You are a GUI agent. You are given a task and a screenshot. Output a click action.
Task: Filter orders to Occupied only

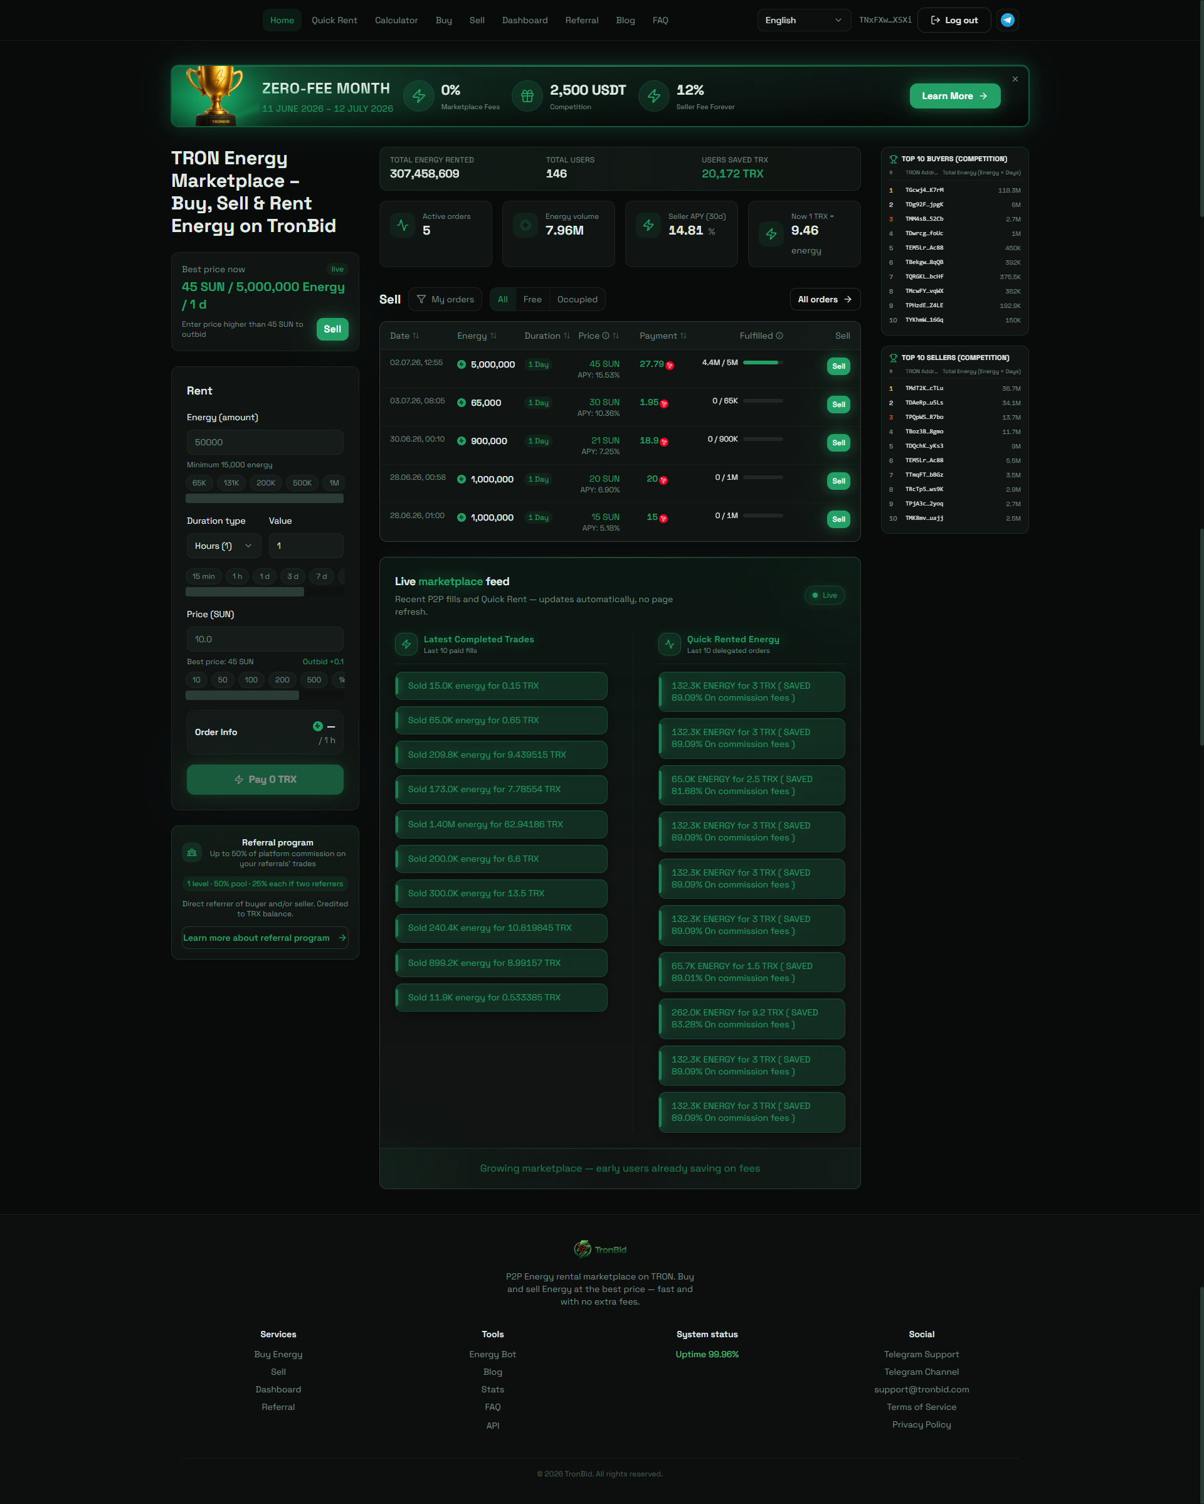pyautogui.click(x=577, y=299)
